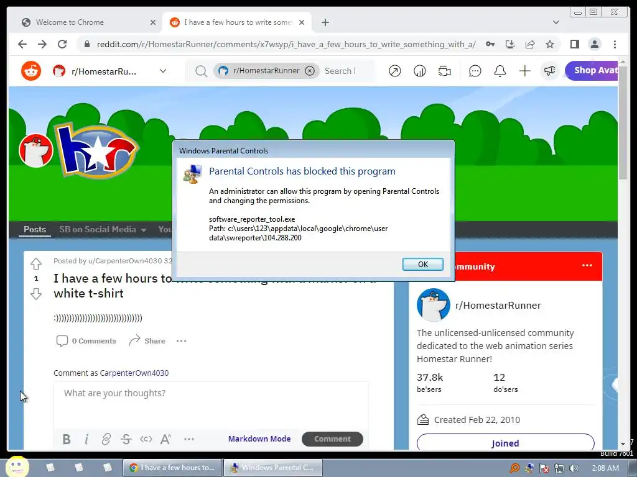Open the Reddit coins chart icon
Screen dimensions: 637x477
coord(419,71)
